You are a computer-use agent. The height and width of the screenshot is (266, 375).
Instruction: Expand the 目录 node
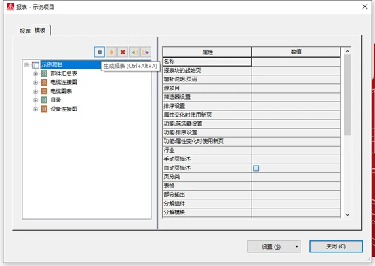click(x=35, y=100)
